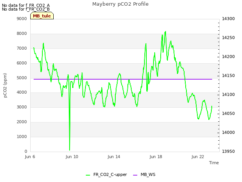
Task: Click the MB_tule site label
Action: 42,16
